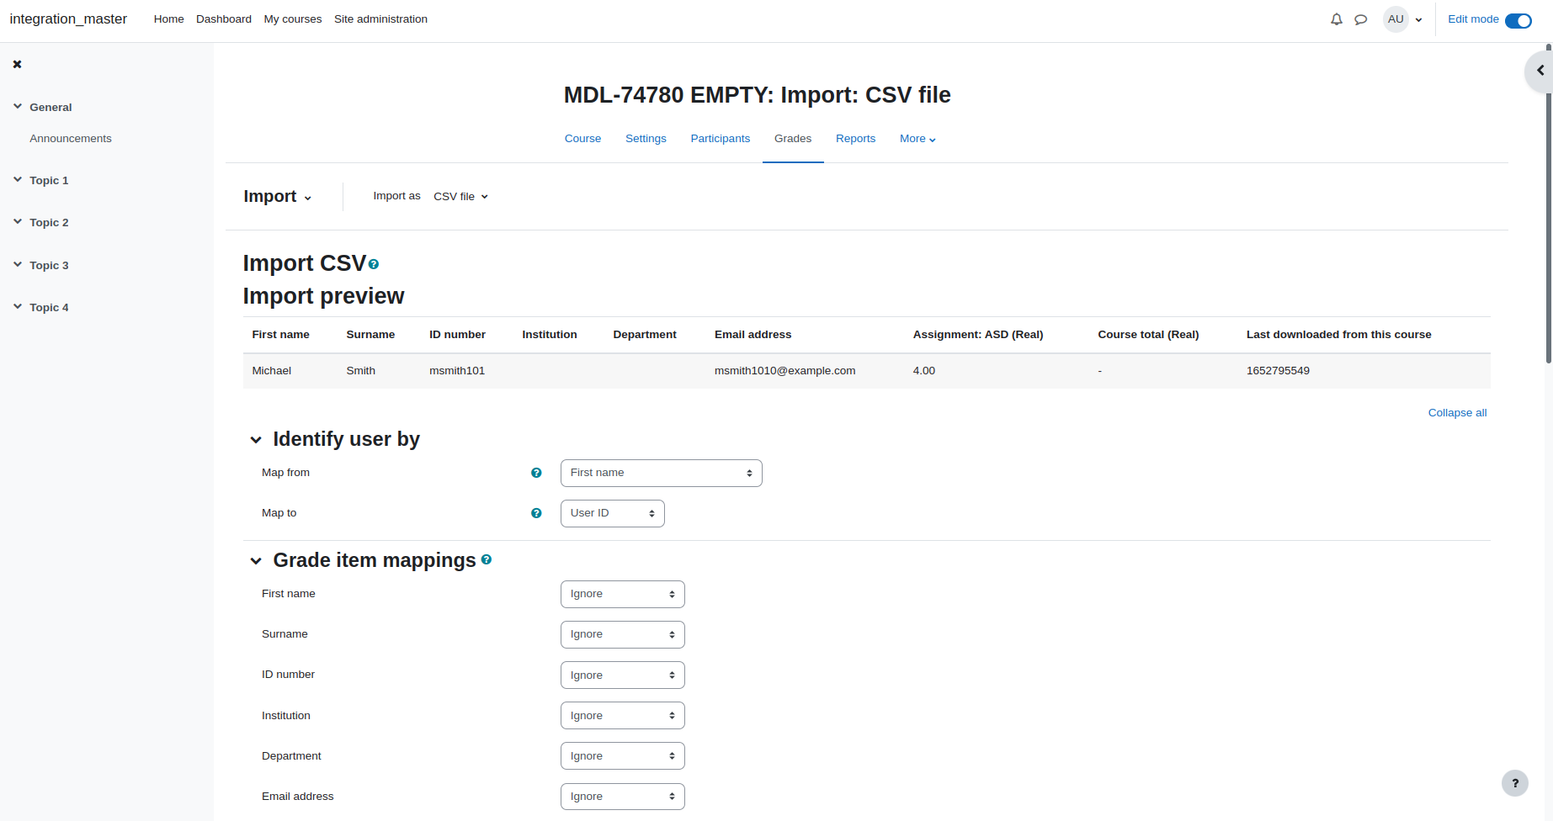Image resolution: width=1553 pixels, height=821 pixels.
Task: Open Topic 1 link in course index
Action: [x=49, y=180]
